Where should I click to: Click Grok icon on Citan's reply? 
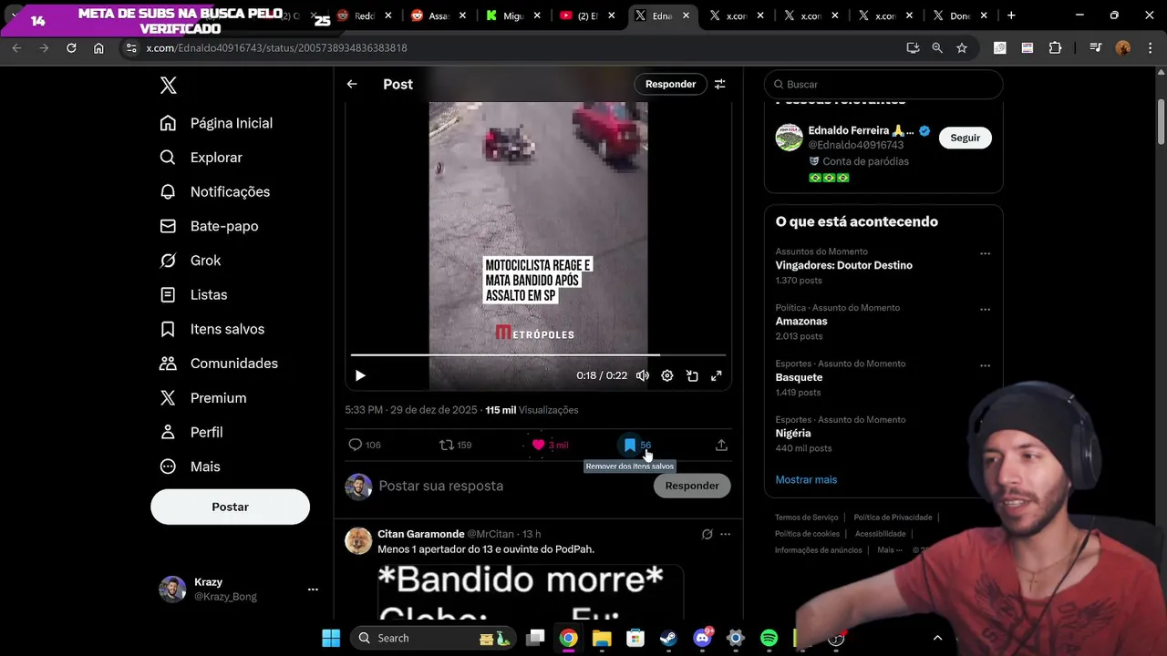point(707,534)
